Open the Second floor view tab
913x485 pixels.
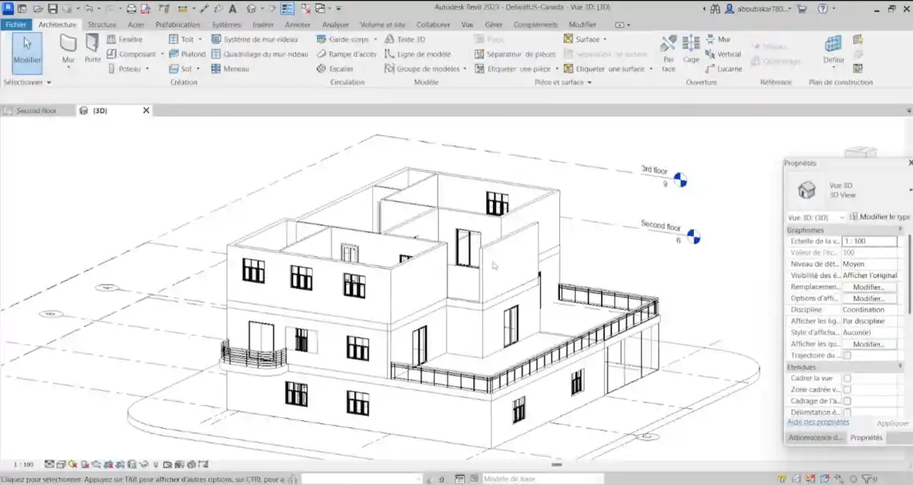point(37,111)
